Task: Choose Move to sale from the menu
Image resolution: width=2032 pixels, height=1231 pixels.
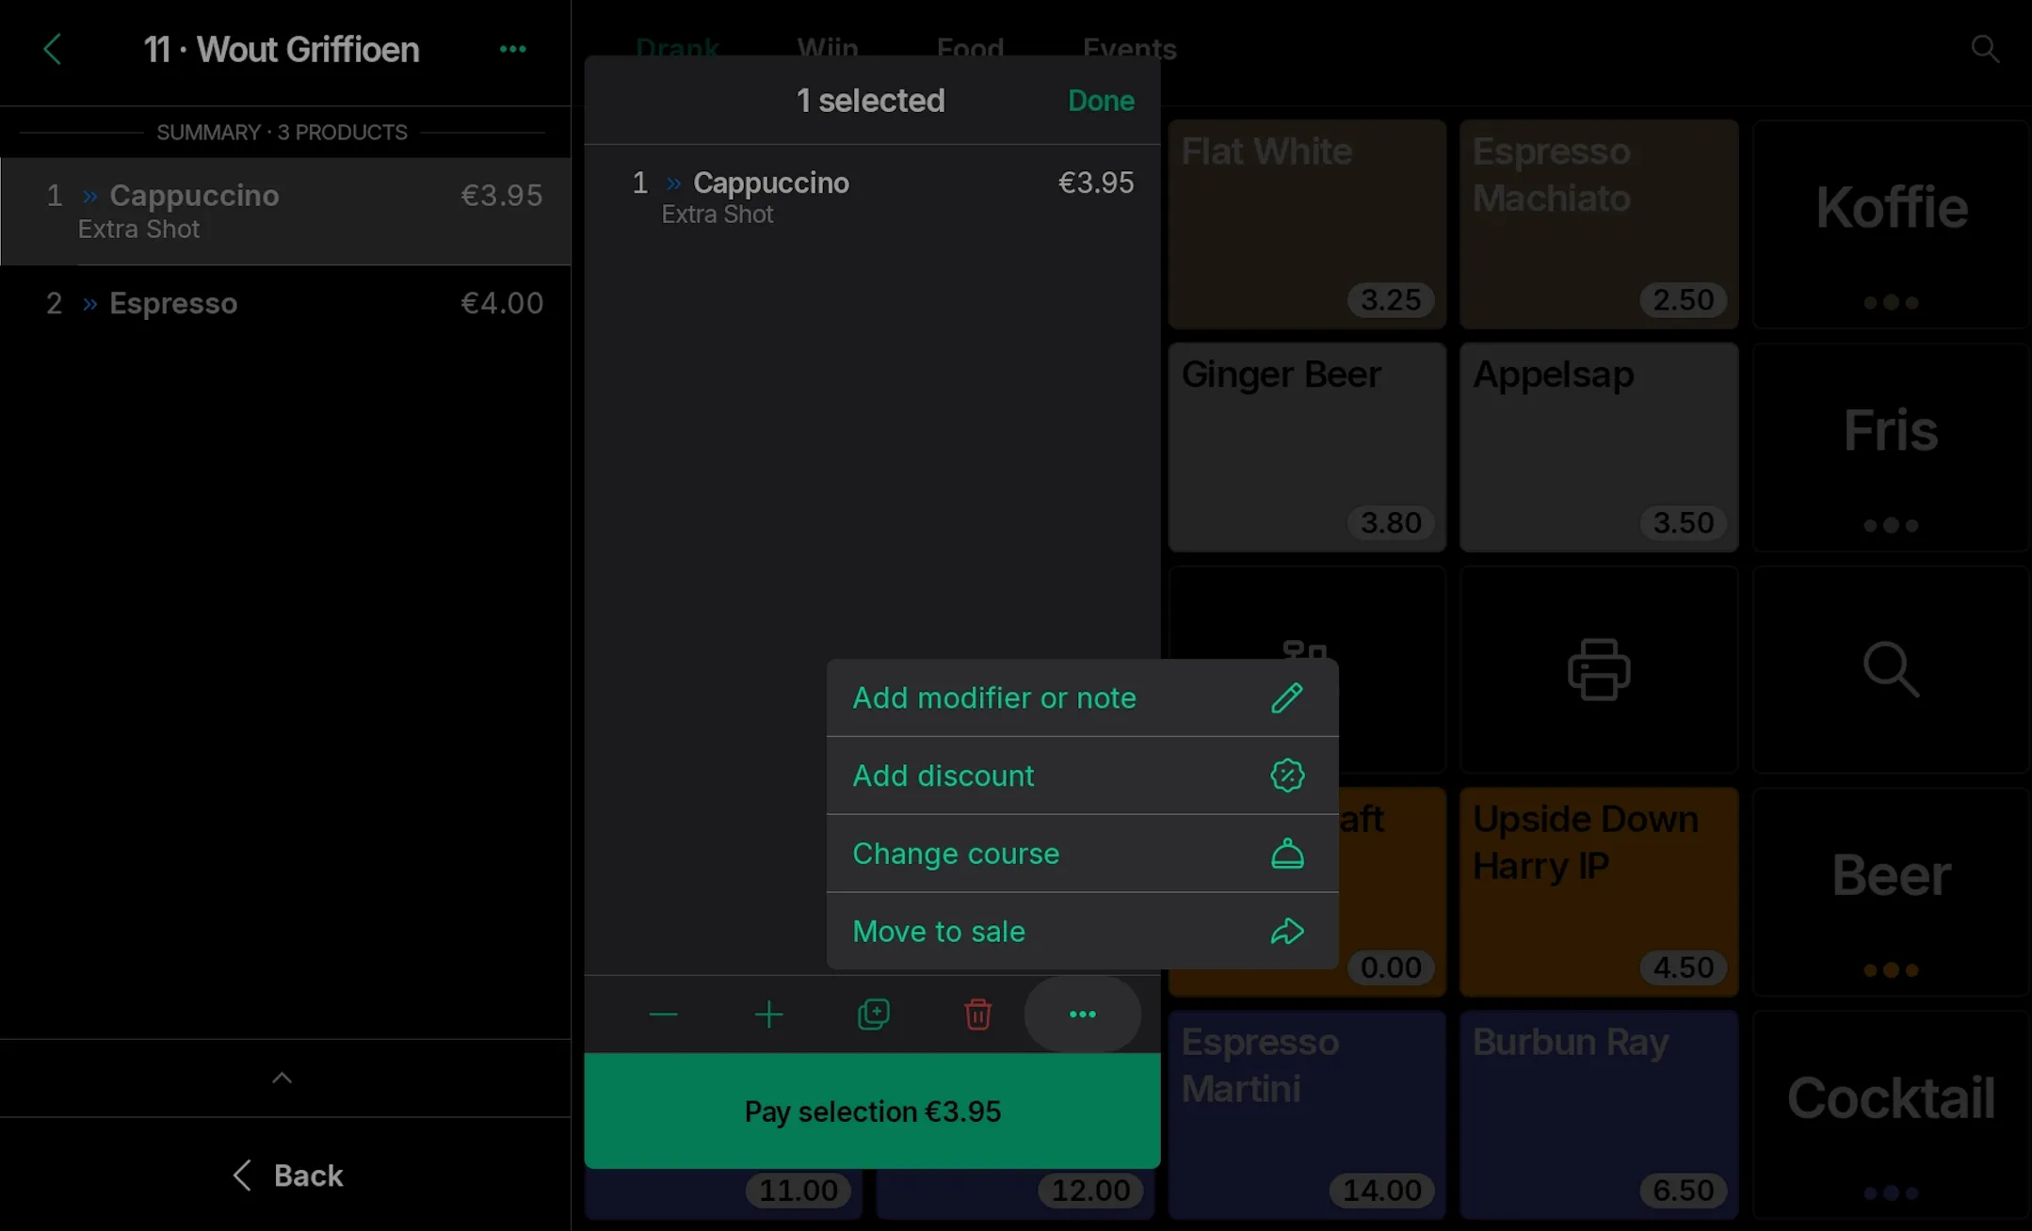Action: [x=938, y=931]
